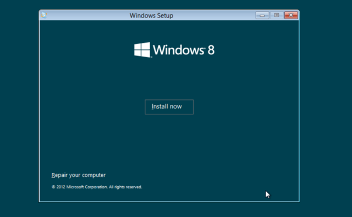Click the Install now button
The width and height of the screenshot is (352, 217).
[x=169, y=107]
